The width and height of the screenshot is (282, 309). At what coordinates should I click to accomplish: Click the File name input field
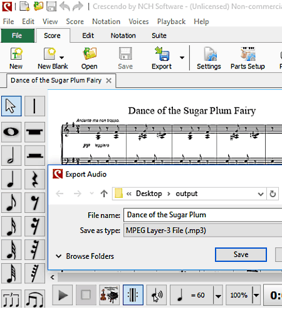pyautogui.click(x=203, y=215)
